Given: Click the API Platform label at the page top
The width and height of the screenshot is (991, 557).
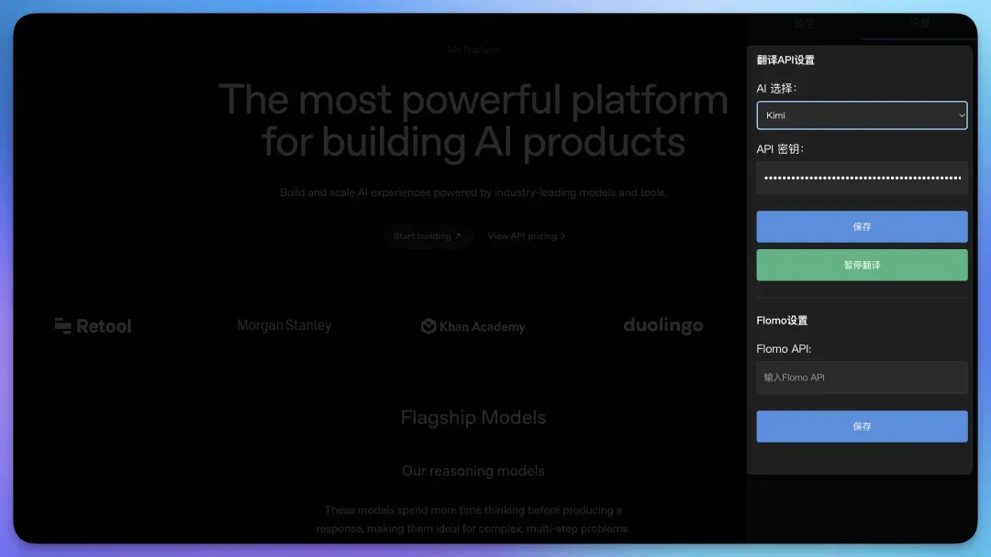Looking at the screenshot, I should pyautogui.click(x=473, y=49).
